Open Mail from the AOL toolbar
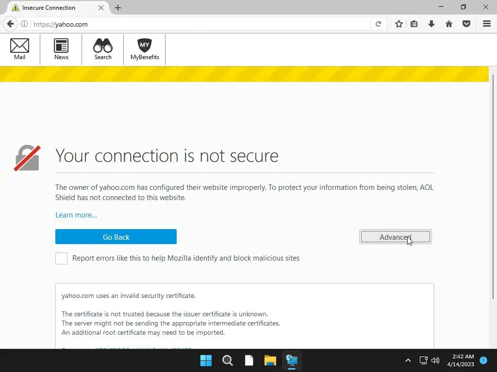This screenshot has width=497, height=372. (x=19, y=49)
